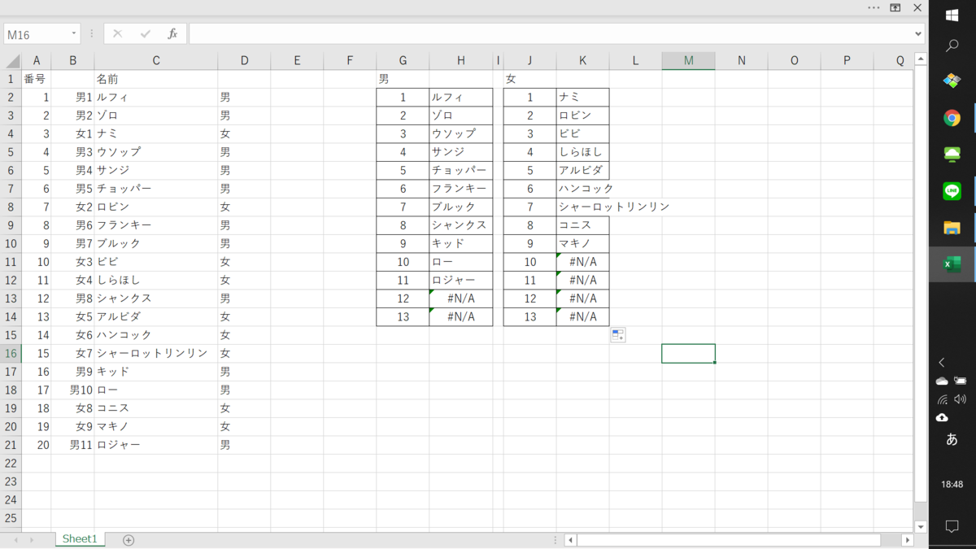Click the 18:48 taskbar clock
This screenshot has height=549, width=976.
tap(952, 484)
